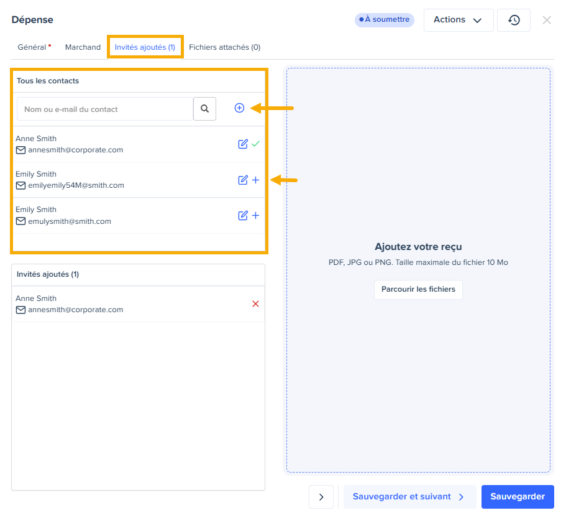The image size is (566, 518).
Task: Remove Anne Smith from added guests
Action: pyautogui.click(x=255, y=304)
